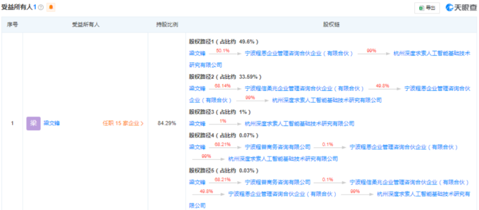Click the Excel icon on export button

[421, 8]
